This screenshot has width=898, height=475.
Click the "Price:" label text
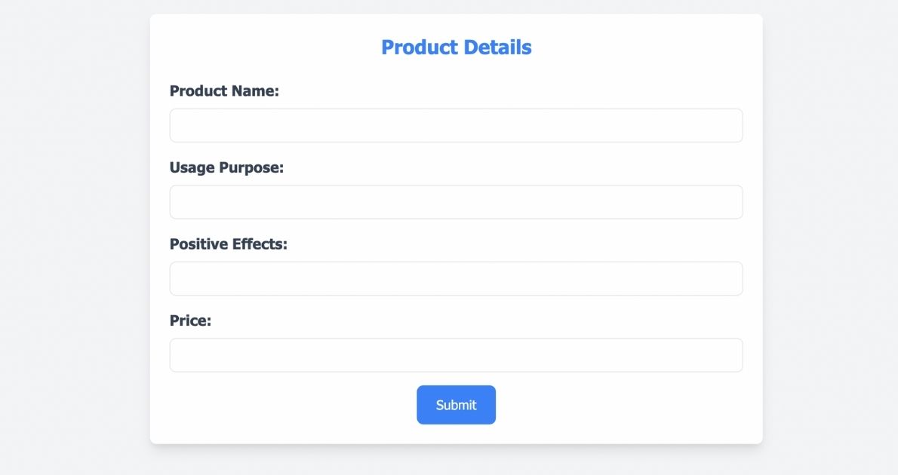[190, 320]
